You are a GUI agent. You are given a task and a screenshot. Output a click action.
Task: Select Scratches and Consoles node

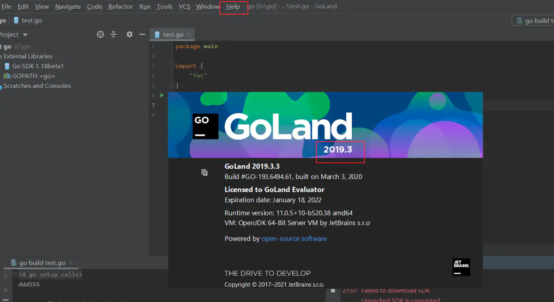point(37,86)
